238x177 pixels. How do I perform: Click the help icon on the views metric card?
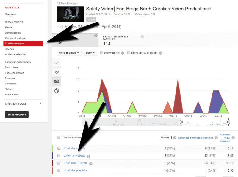(x=95, y=36)
